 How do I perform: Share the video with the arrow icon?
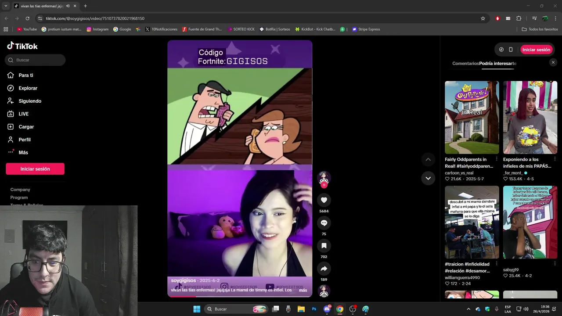point(324,269)
